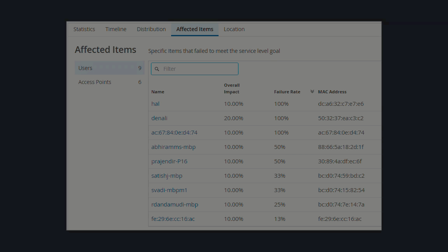Open the satishj-mbp user link
Screen dimensions: 448x252
[167, 176]
